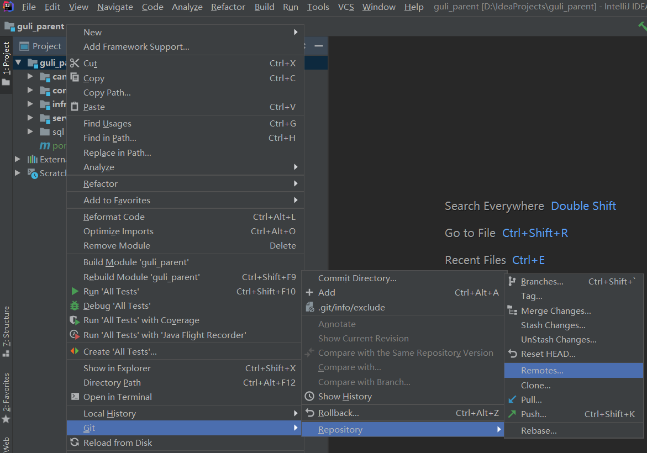Screen dimensions: 647x453
Task: Open the New submenu
Action: pyautogui.click(x=185, y=32)
